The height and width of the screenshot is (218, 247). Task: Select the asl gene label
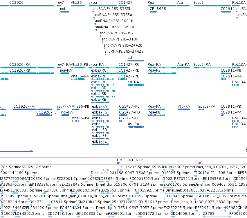tap(130, 58)
